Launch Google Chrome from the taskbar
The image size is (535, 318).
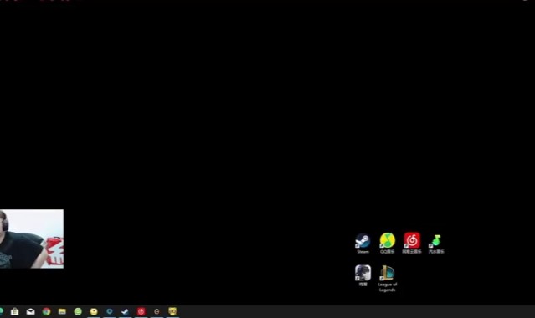[46, 311]
